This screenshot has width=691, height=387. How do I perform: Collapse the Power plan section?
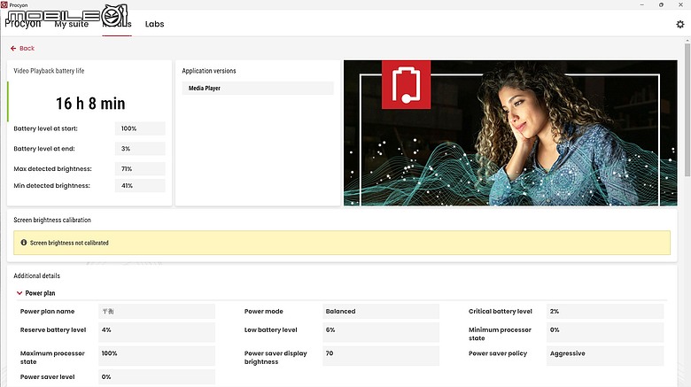click(19, 292)
